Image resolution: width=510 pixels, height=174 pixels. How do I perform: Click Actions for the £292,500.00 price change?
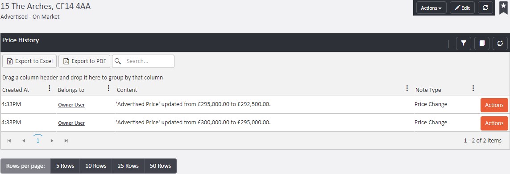click(x=494, y=105)
